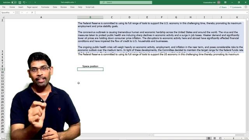Expand the formula bar with chevron

coord(247,12)
